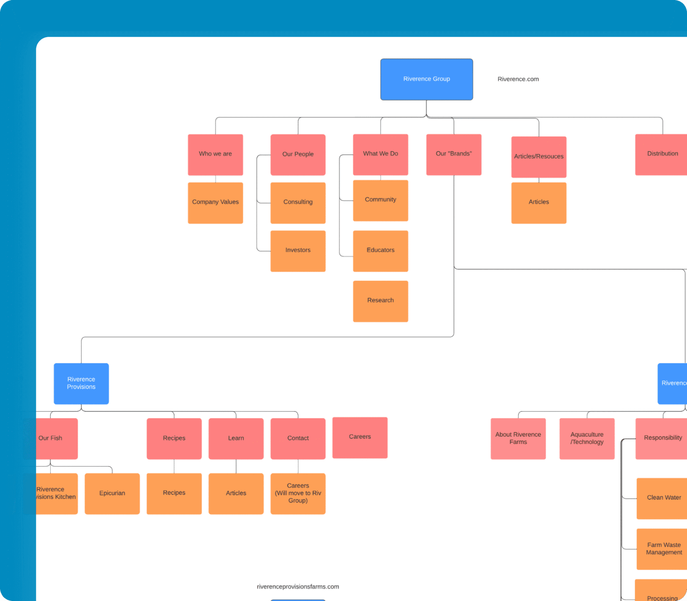Screen dimensions: 687x601
Task: Select the partially visible blue Riverence node at right
Action: point(672,383)
